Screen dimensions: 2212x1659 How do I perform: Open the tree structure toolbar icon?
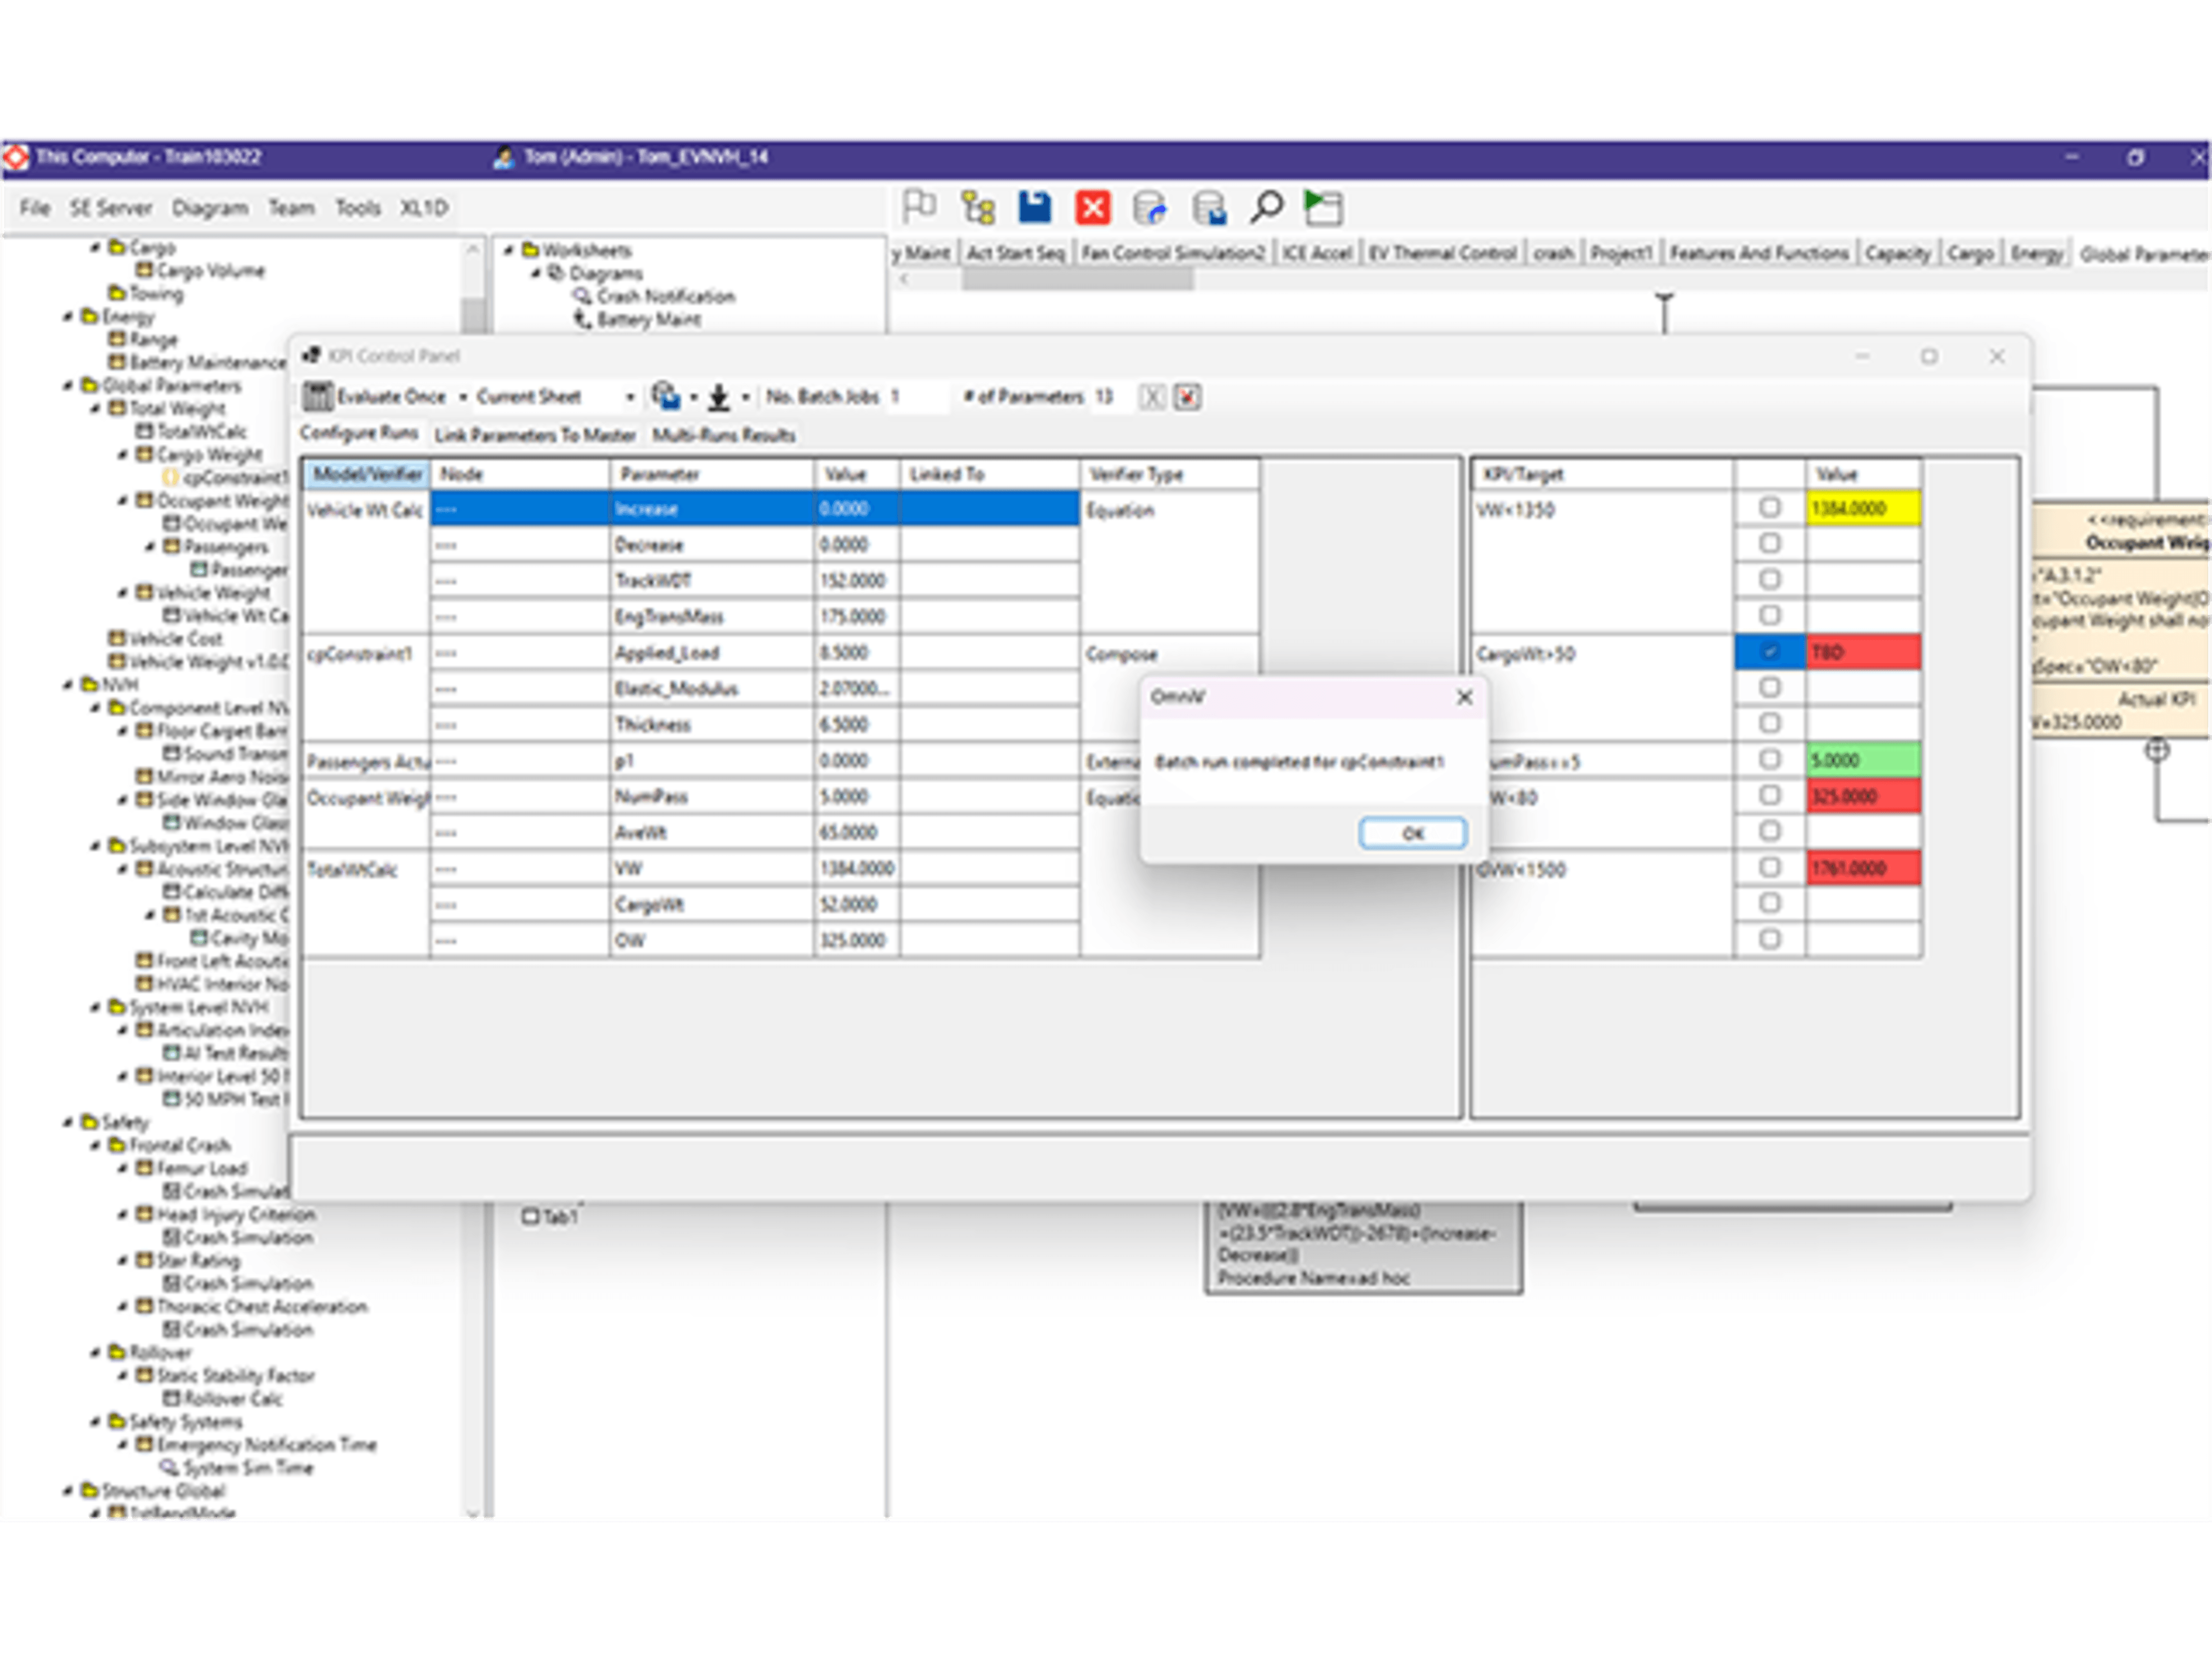pos(977,207)
